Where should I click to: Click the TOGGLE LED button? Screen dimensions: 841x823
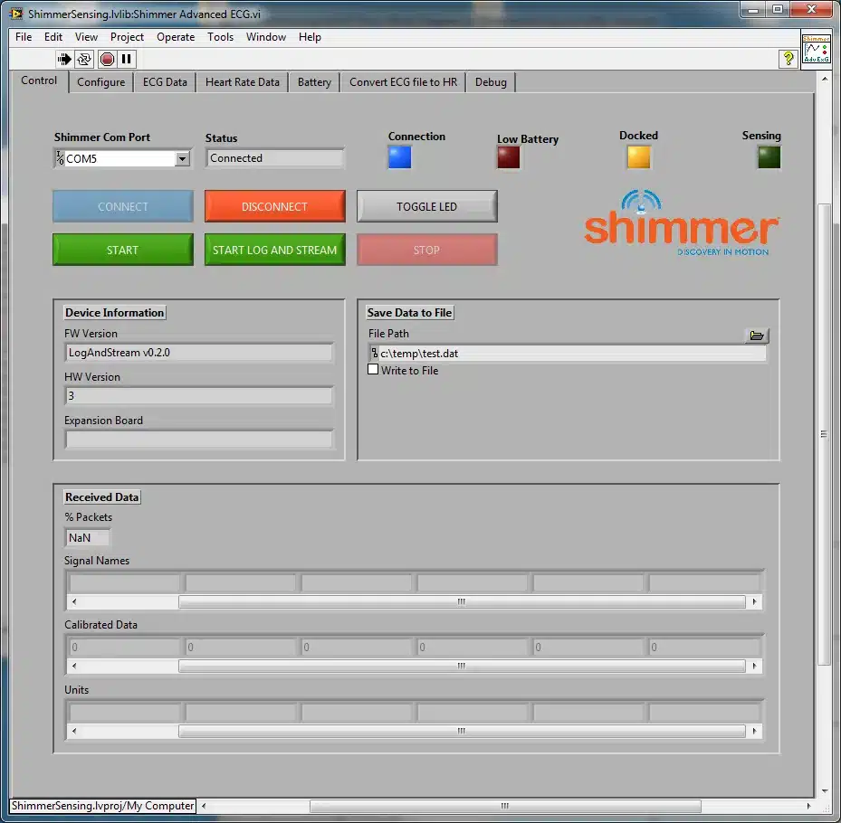427,206
